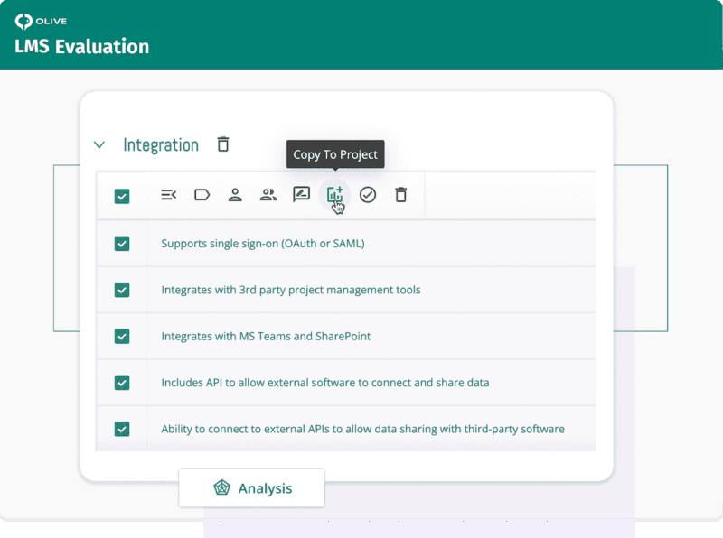Select the list reorder icon in the toolbar
Viewport: 723px width, 538px height.
167,194
